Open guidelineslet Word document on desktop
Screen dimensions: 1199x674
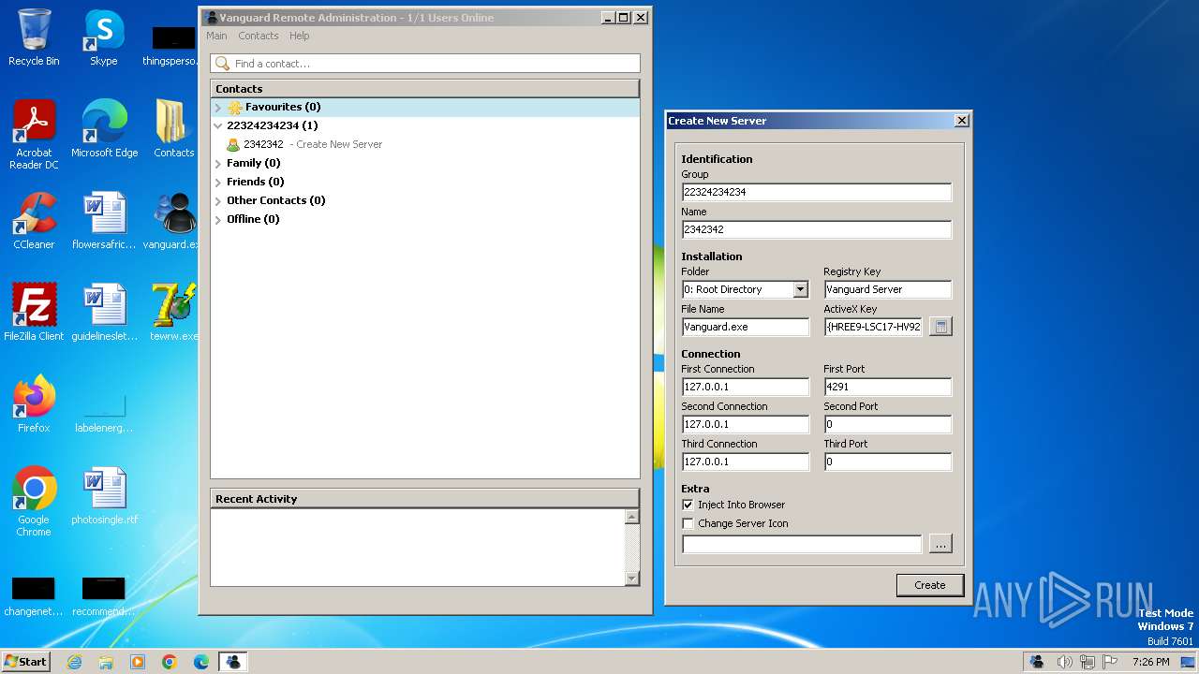104,313
